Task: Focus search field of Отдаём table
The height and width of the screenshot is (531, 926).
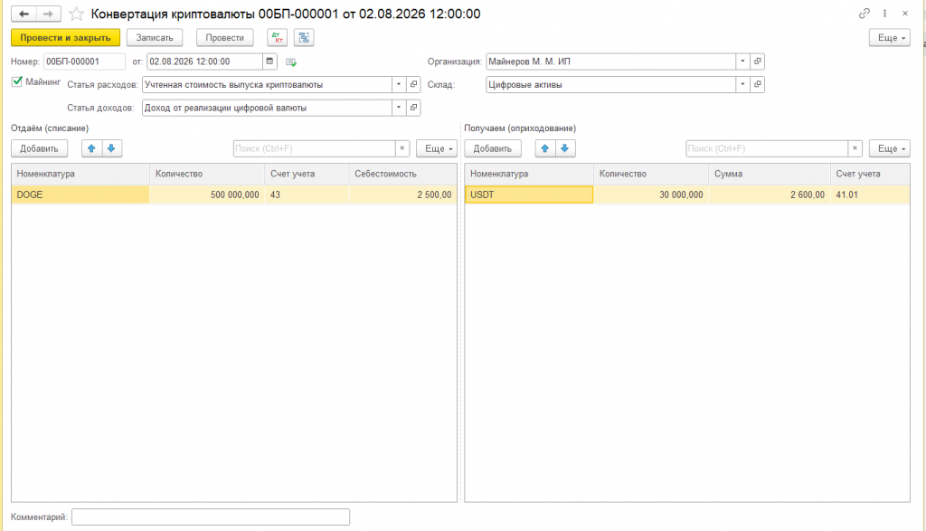Action: 314,148
